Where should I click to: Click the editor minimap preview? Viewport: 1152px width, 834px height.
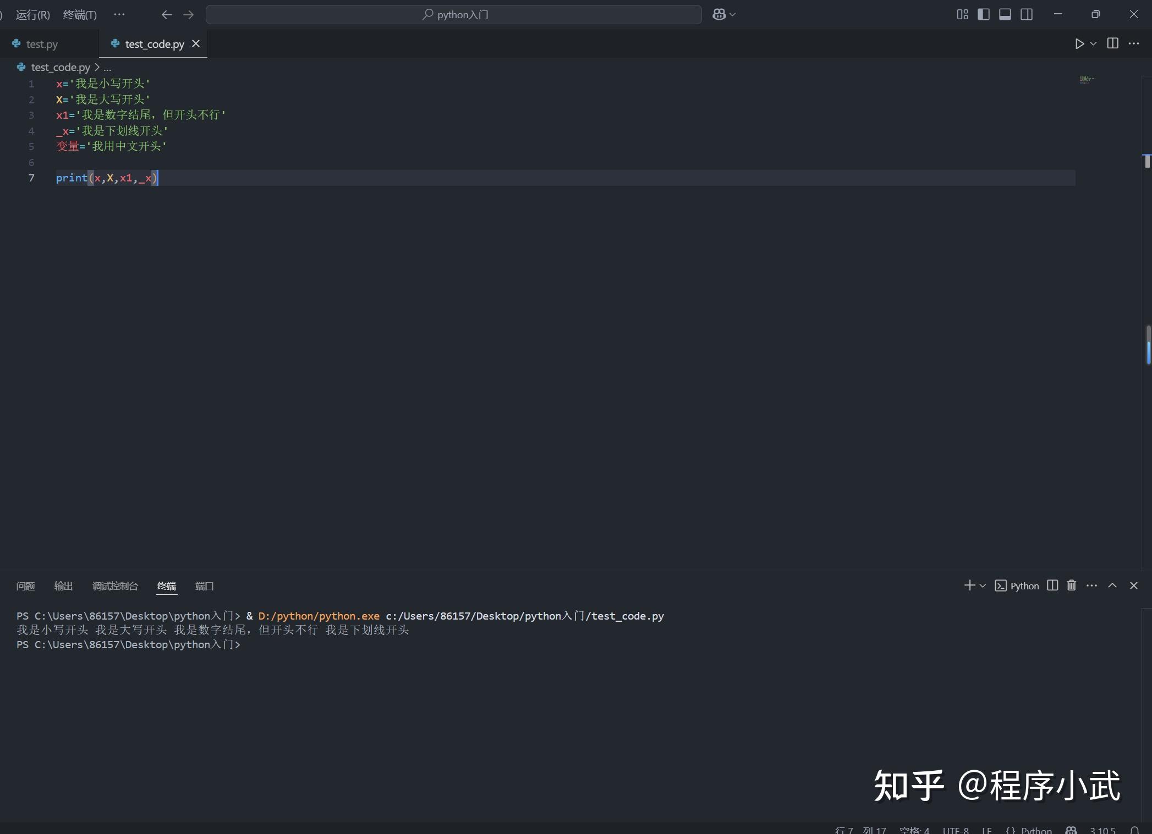[1087, 80]
